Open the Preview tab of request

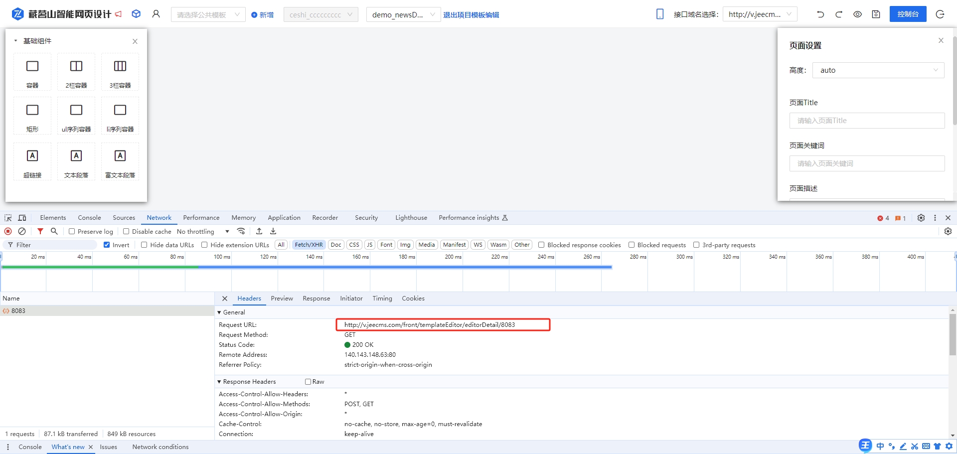(x=282, y=299)
